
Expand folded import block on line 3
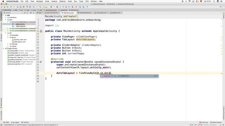point(57,26)
